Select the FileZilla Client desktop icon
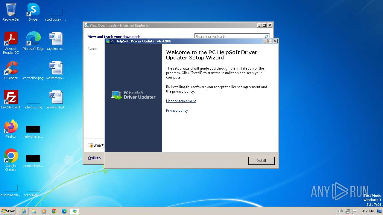 11,100
